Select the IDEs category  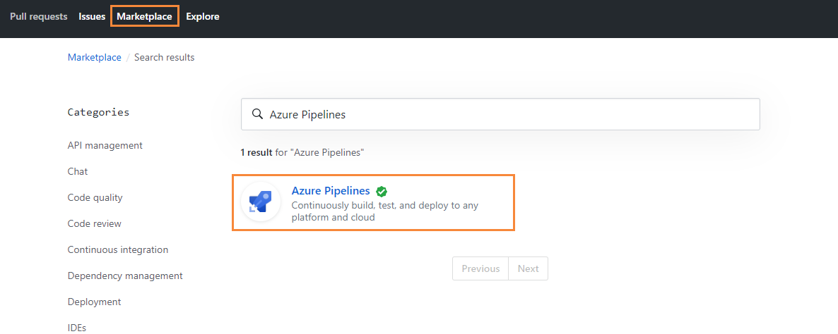coord(77,328)
